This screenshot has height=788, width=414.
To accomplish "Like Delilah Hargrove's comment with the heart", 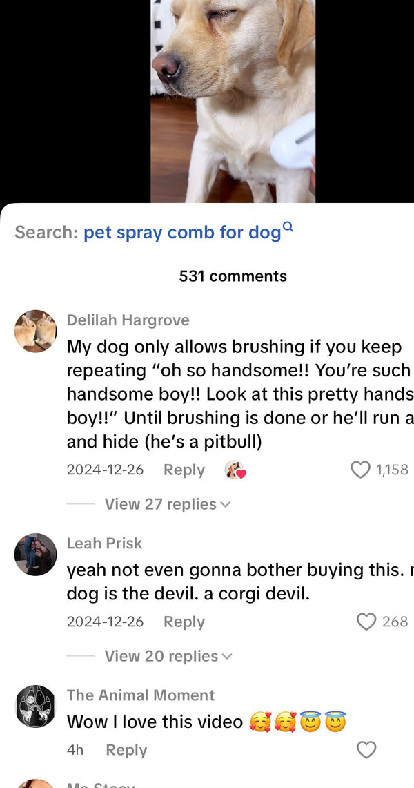I will [x=359, y=470].
